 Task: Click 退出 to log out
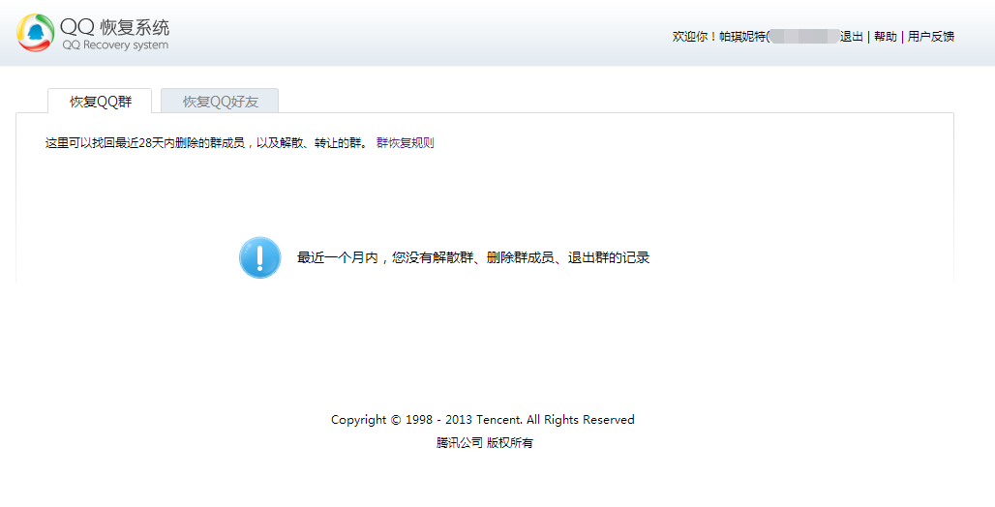coord(852,36)
